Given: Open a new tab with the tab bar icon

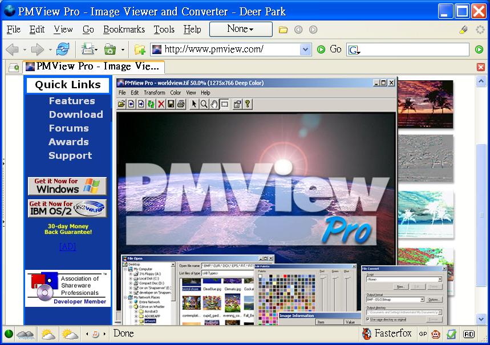Looking at the screenshot, I should click(14, 67).
